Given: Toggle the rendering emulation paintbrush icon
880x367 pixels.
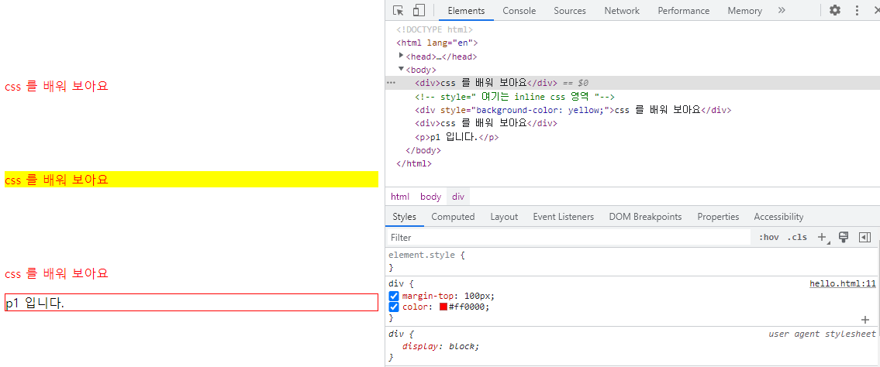Looking at the screenshot, I should point(843,237).
